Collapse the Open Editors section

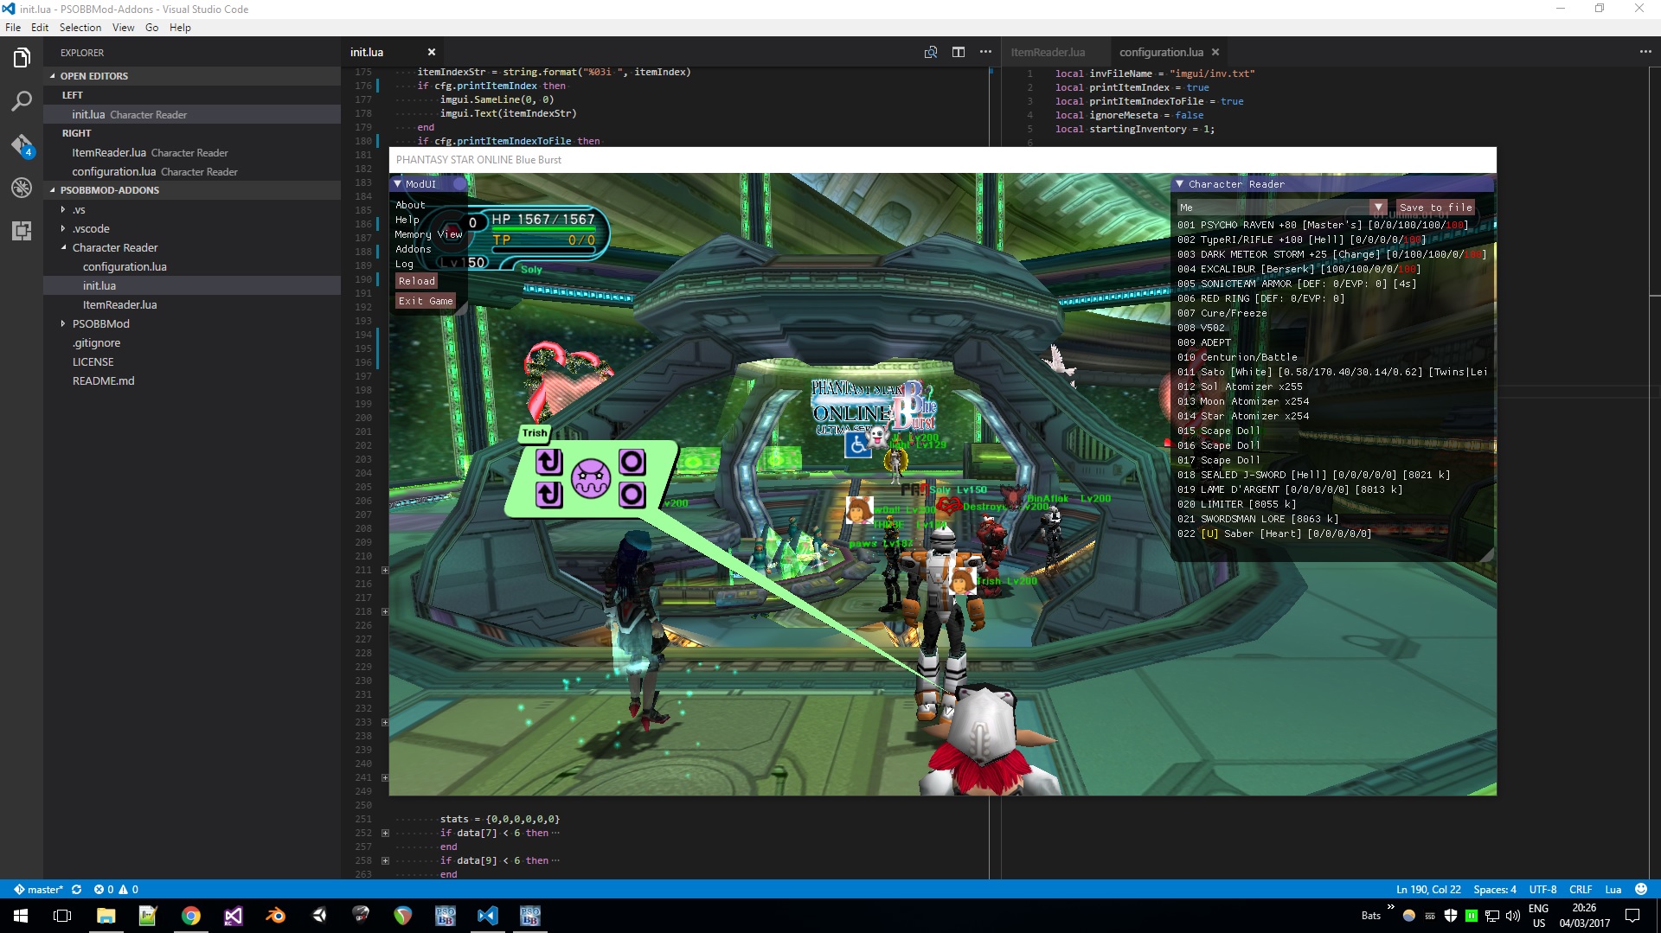click(53, 76)
